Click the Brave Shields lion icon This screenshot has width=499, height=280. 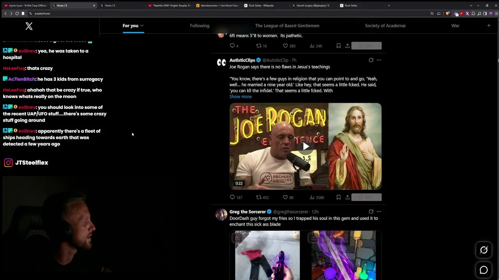click(447, 14)
